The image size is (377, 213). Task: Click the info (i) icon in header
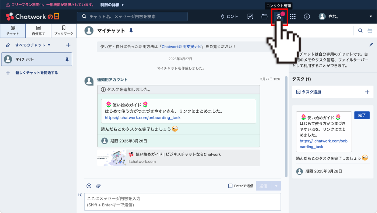[307, 16]
